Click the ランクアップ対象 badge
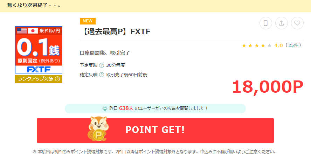Viewport: 311px width, 163px height. [x=39, y=79]
